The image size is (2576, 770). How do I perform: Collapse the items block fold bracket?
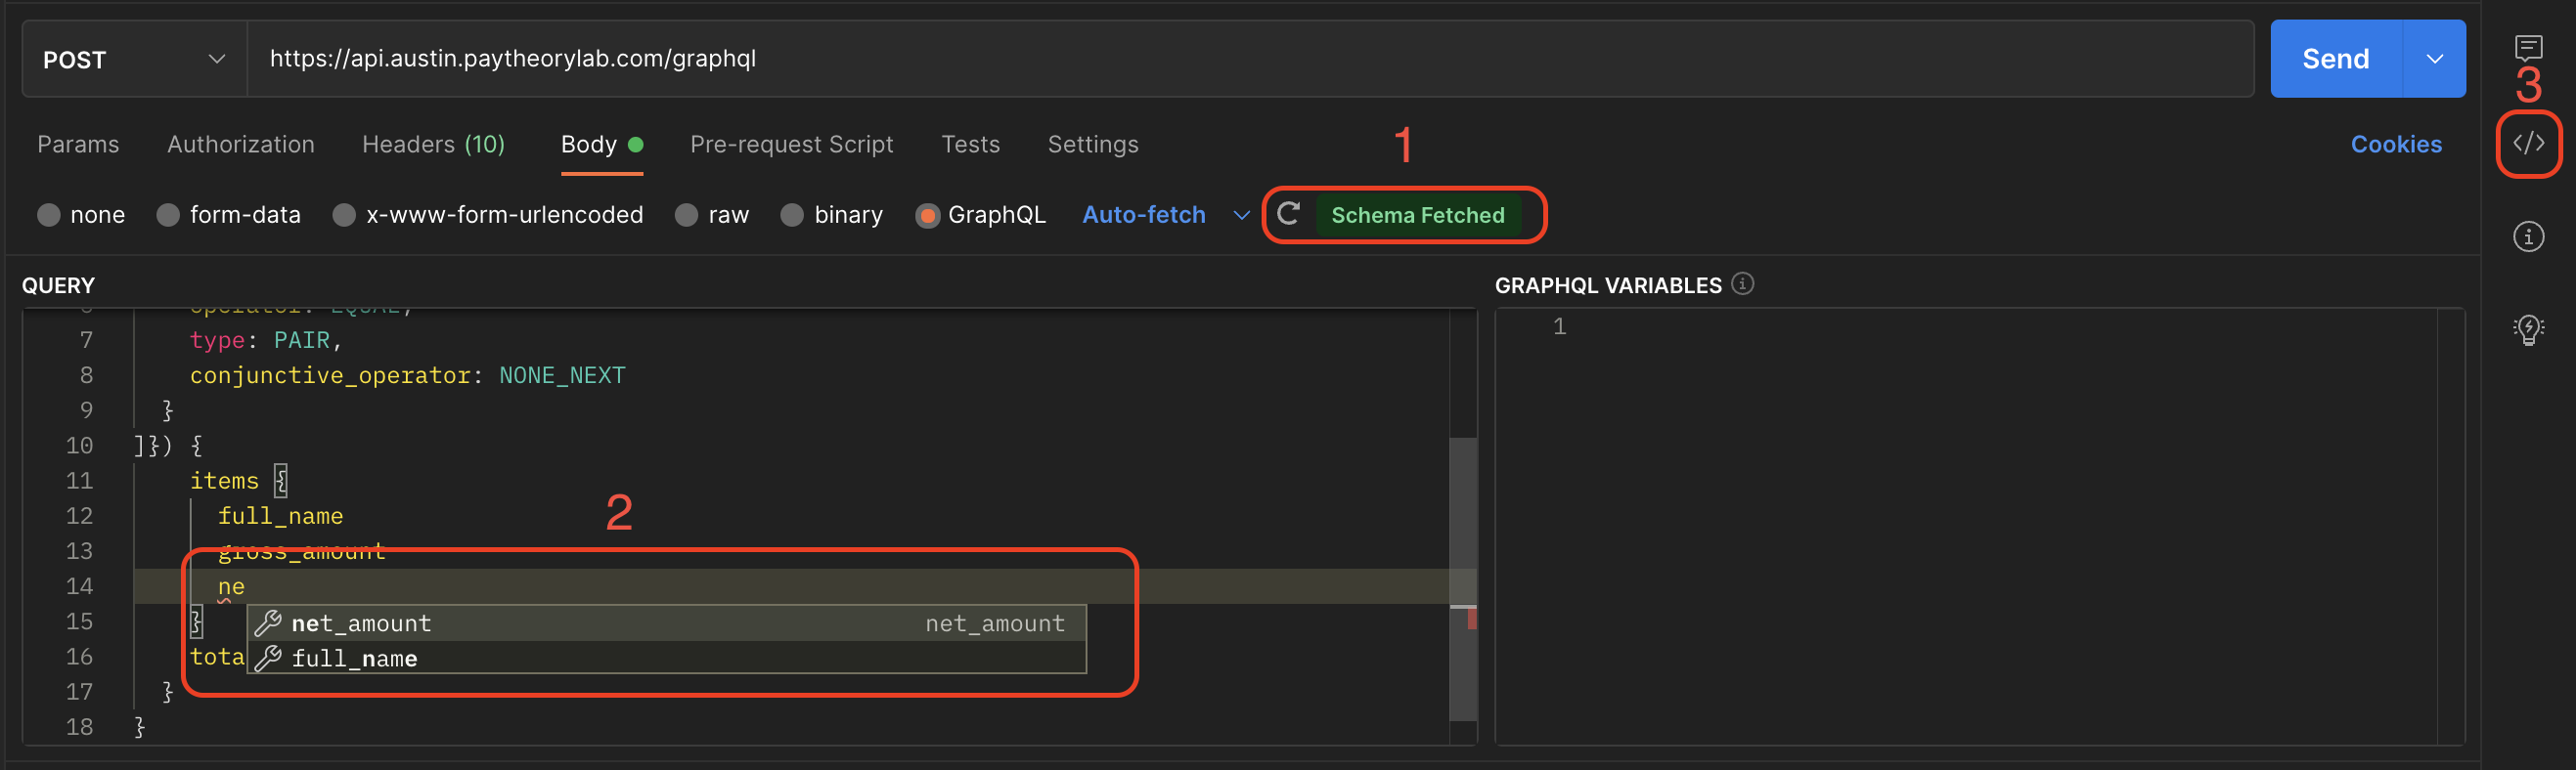281,481
